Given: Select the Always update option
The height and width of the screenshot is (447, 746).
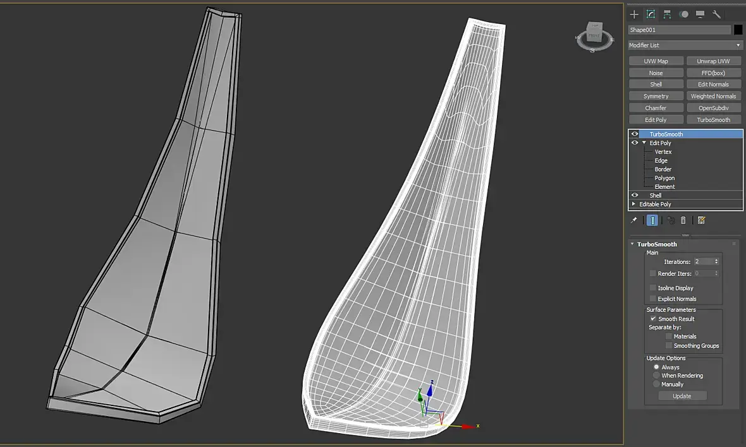Looking at the screenshot, I should (x=656, y=367).
